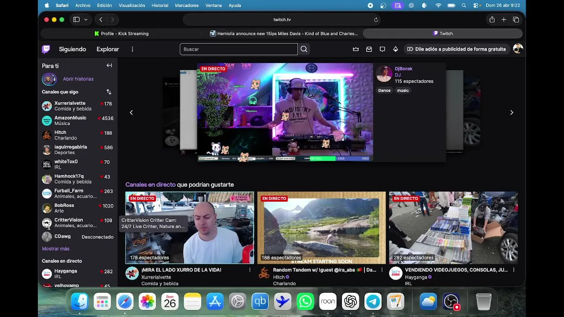Open the notifications inbox icon
Screen dimensions: 564x317
[x=369, y=49]
